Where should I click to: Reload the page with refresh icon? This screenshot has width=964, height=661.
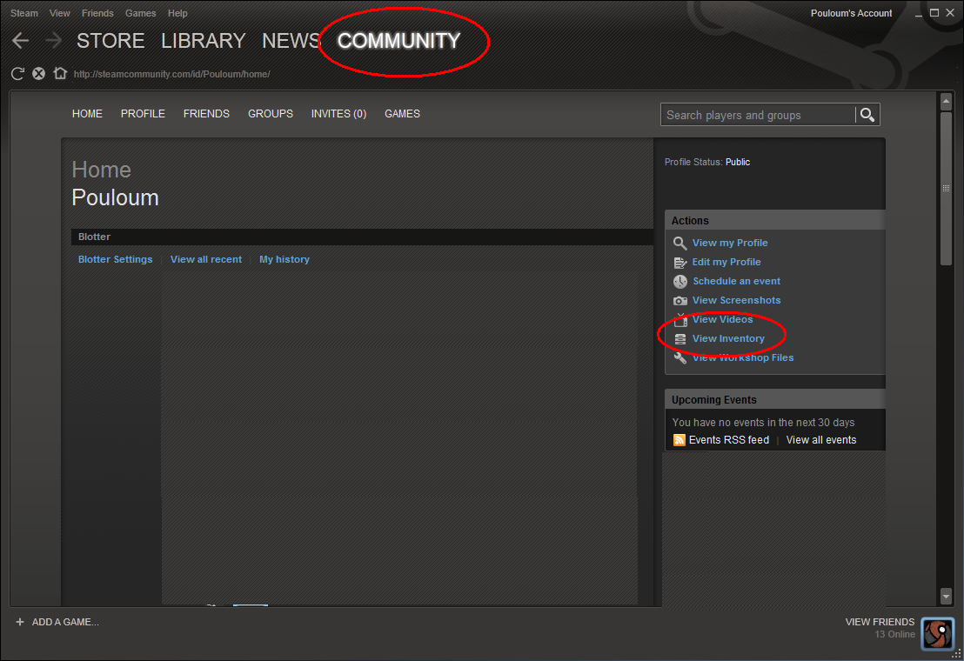click(17, 74)
